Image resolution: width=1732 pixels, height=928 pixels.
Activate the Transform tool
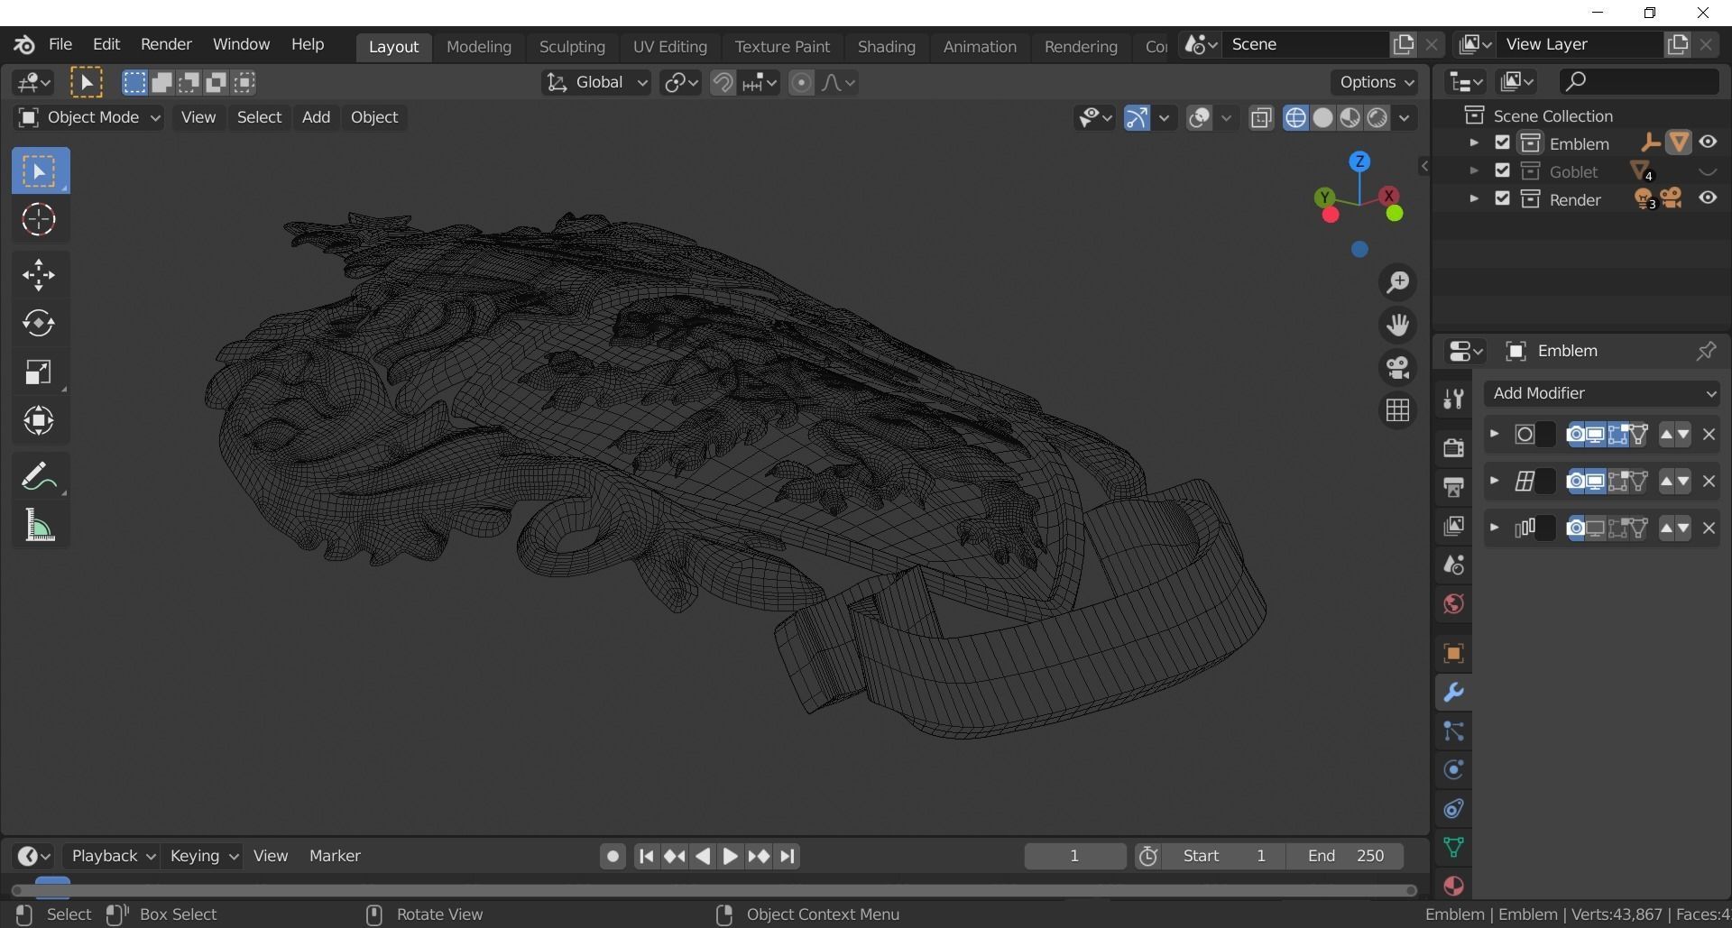39,420
